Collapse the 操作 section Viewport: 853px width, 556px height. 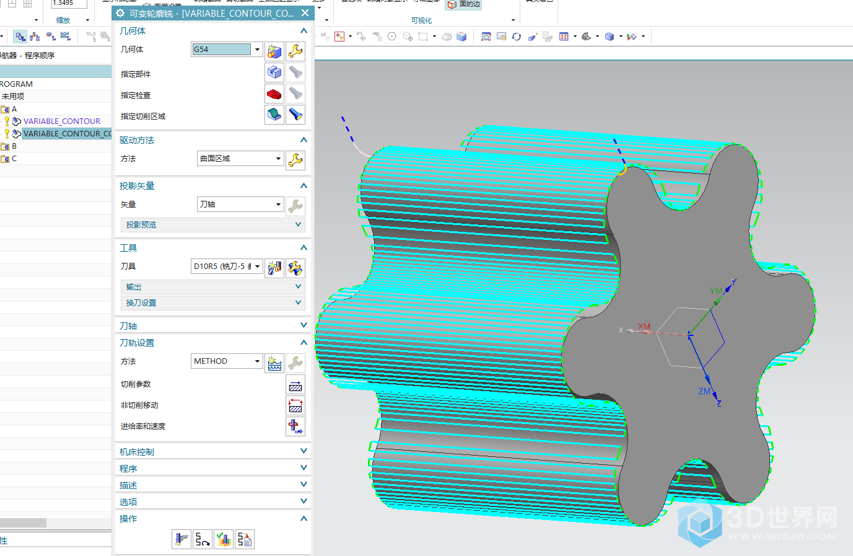tap(304, 518)
